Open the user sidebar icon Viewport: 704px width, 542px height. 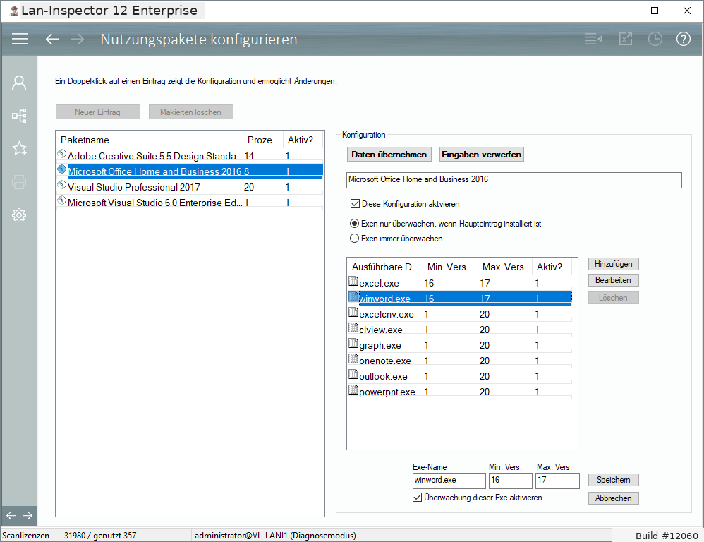coord(19,83)
